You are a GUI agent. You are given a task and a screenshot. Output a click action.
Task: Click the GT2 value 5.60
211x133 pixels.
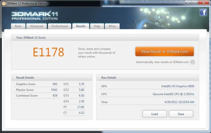[x=81, y=90]
